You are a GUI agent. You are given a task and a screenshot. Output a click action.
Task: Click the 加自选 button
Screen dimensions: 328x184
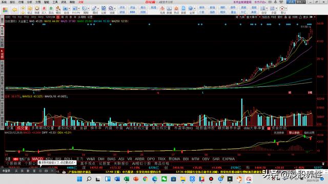(265, 17)
